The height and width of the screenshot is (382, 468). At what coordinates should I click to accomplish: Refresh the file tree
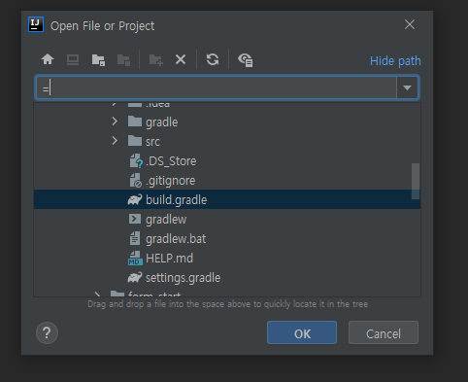click(x=213, y=59)
